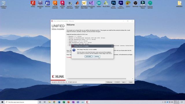
Task: Open Microsoft Excel from the taskbar
Action: (64, 102)
